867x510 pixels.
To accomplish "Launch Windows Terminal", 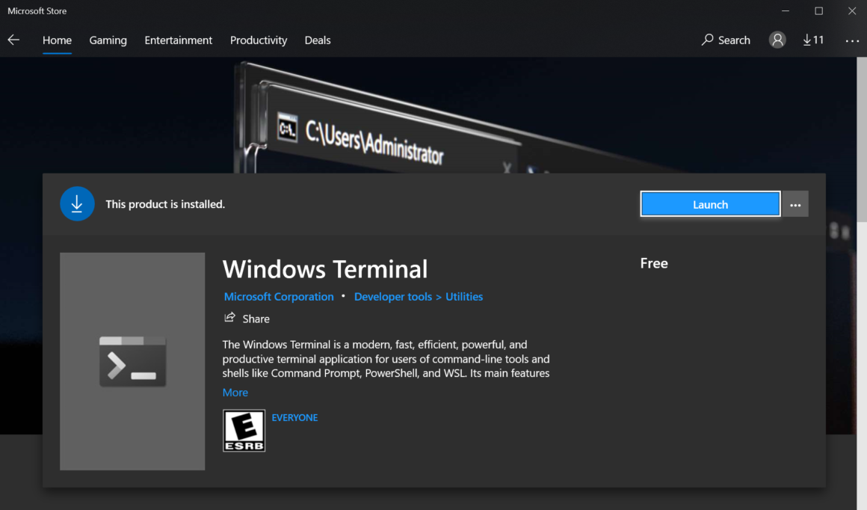I will click(x=709, y=203).
